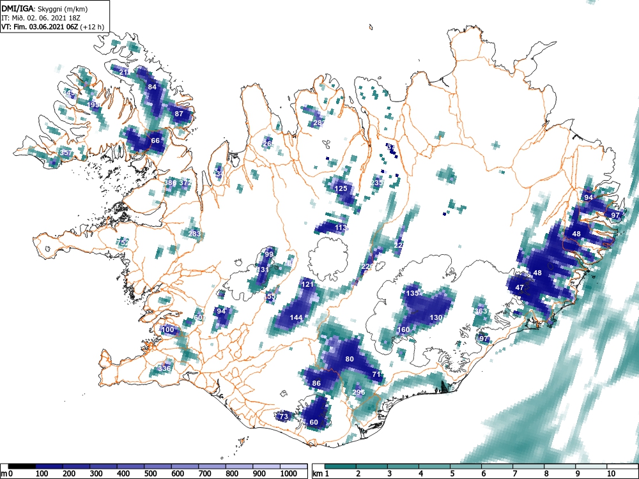Screen dimensions: 639x479
Task: Click the '6' label on kilometer legend
Action: 483,474
